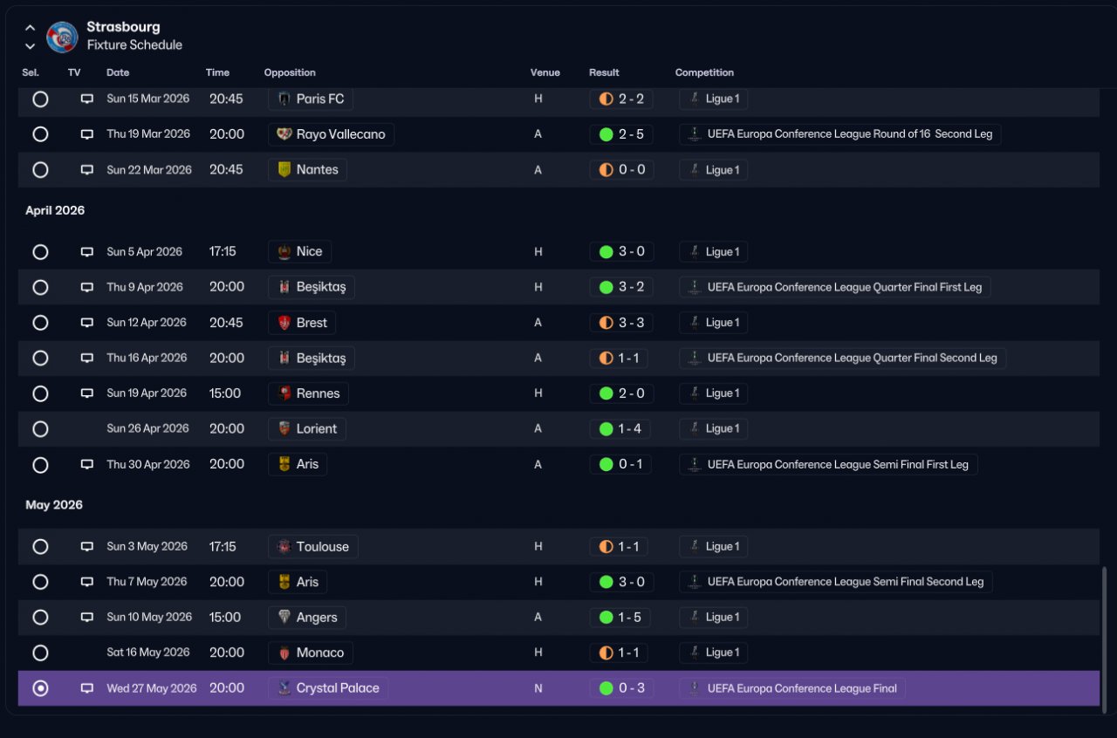Open the 3 - 0 result versus Nice
1117x738 pixels.
(621, 251)
